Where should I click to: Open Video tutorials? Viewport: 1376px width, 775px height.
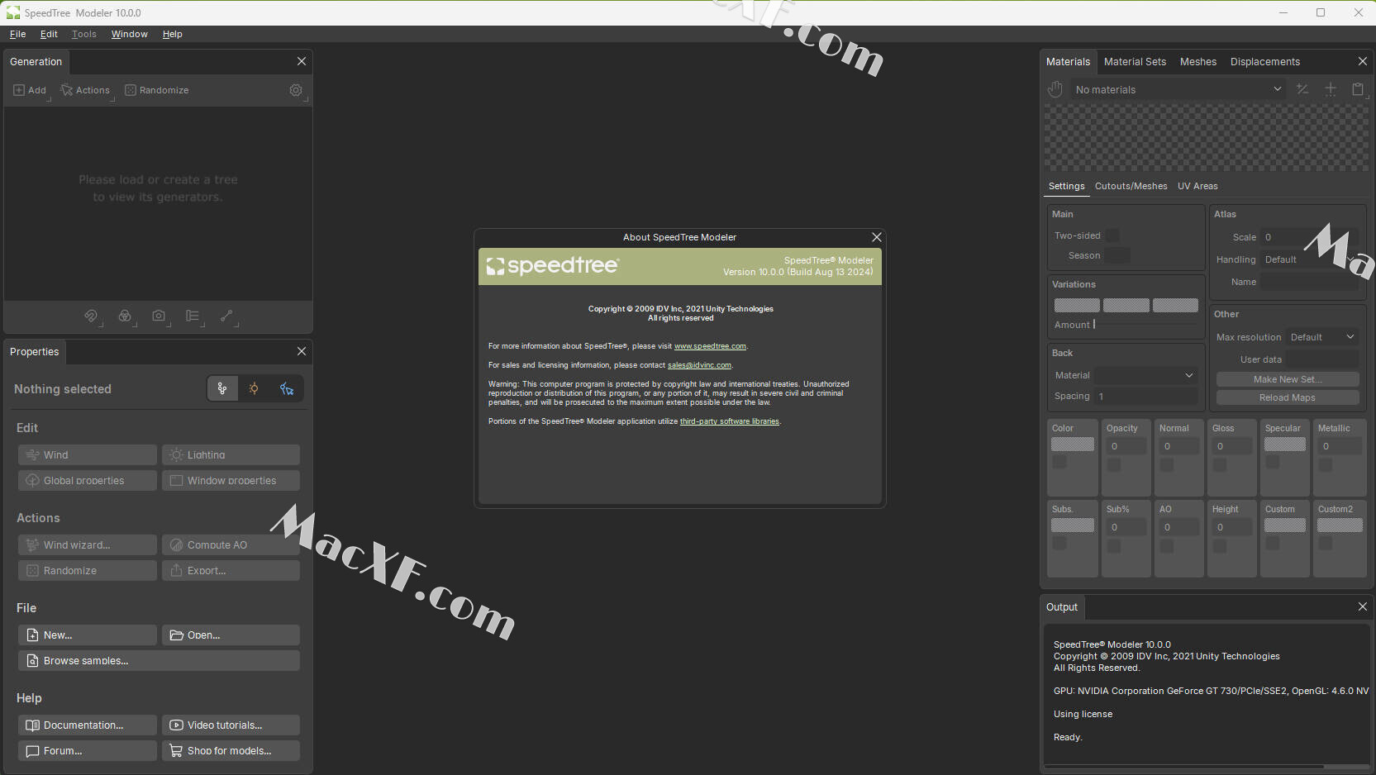[231, 725]
